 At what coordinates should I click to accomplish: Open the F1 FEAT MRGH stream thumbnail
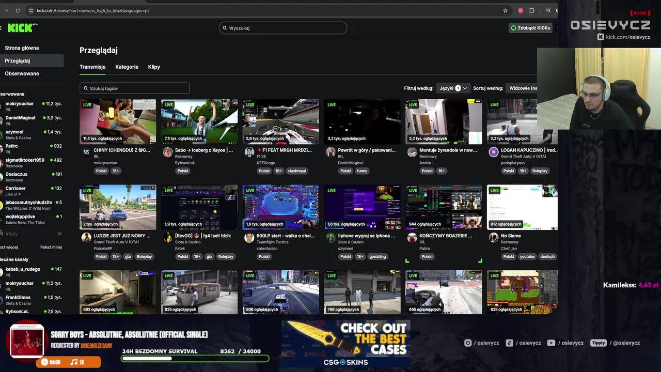click(281, 121)
